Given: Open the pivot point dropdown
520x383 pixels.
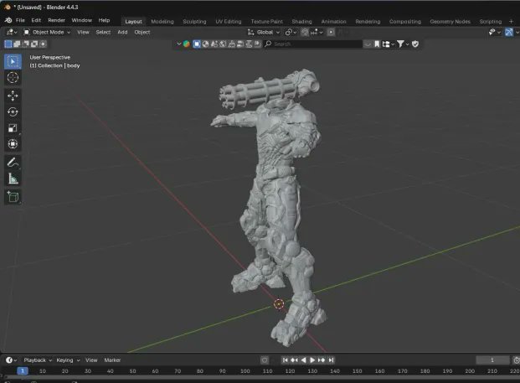Looking at the screenshot, I should 291,32.
